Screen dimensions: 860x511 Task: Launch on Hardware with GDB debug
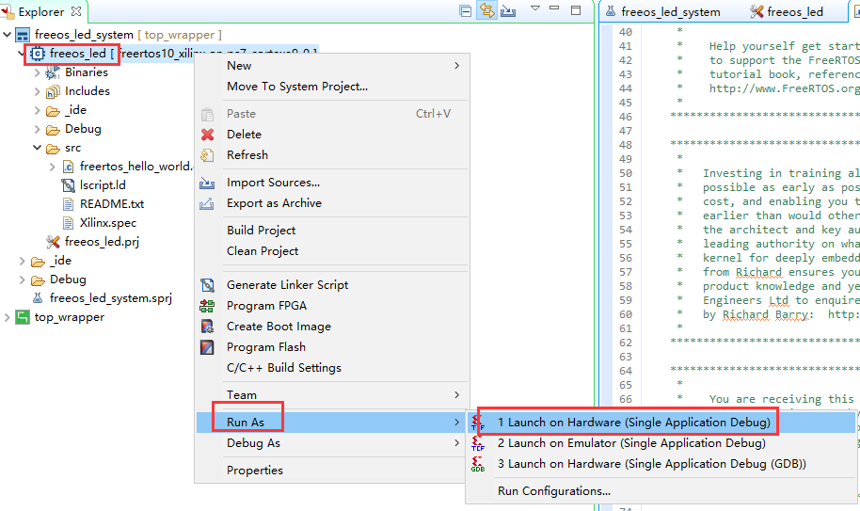[x=661, y=464]
